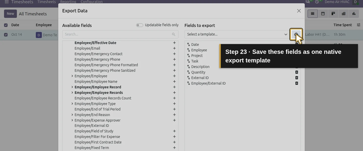The image size is (363, 151).
Task: Expand Employee/Employee subfields
Action: 72,76
